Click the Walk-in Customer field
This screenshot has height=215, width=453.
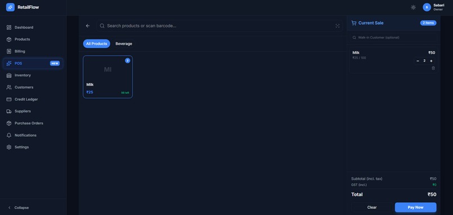[393, 37]
